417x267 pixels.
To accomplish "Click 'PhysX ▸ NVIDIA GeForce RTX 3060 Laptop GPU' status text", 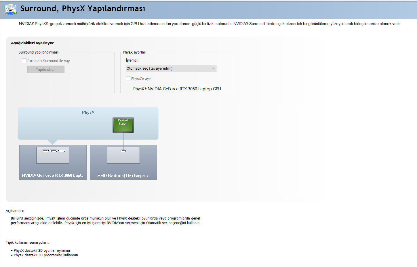I will click(x=177, y=89).
